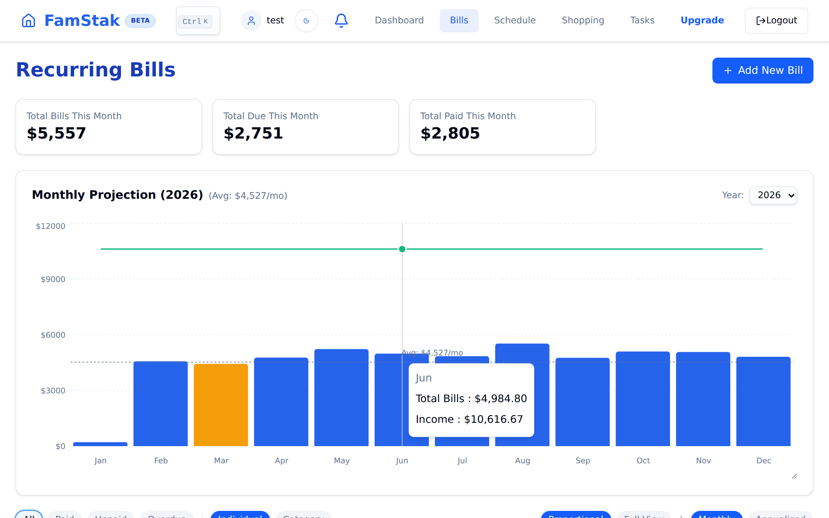Switch to the Dashboard tab
Viewport: 829px width, 518px height.
click(x=399, y=20)
